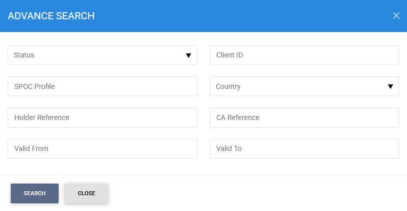Image resolution: width=407 pixels, height=211 pixels.
Task: Expand the Country selection list
Action: [304, 86]
